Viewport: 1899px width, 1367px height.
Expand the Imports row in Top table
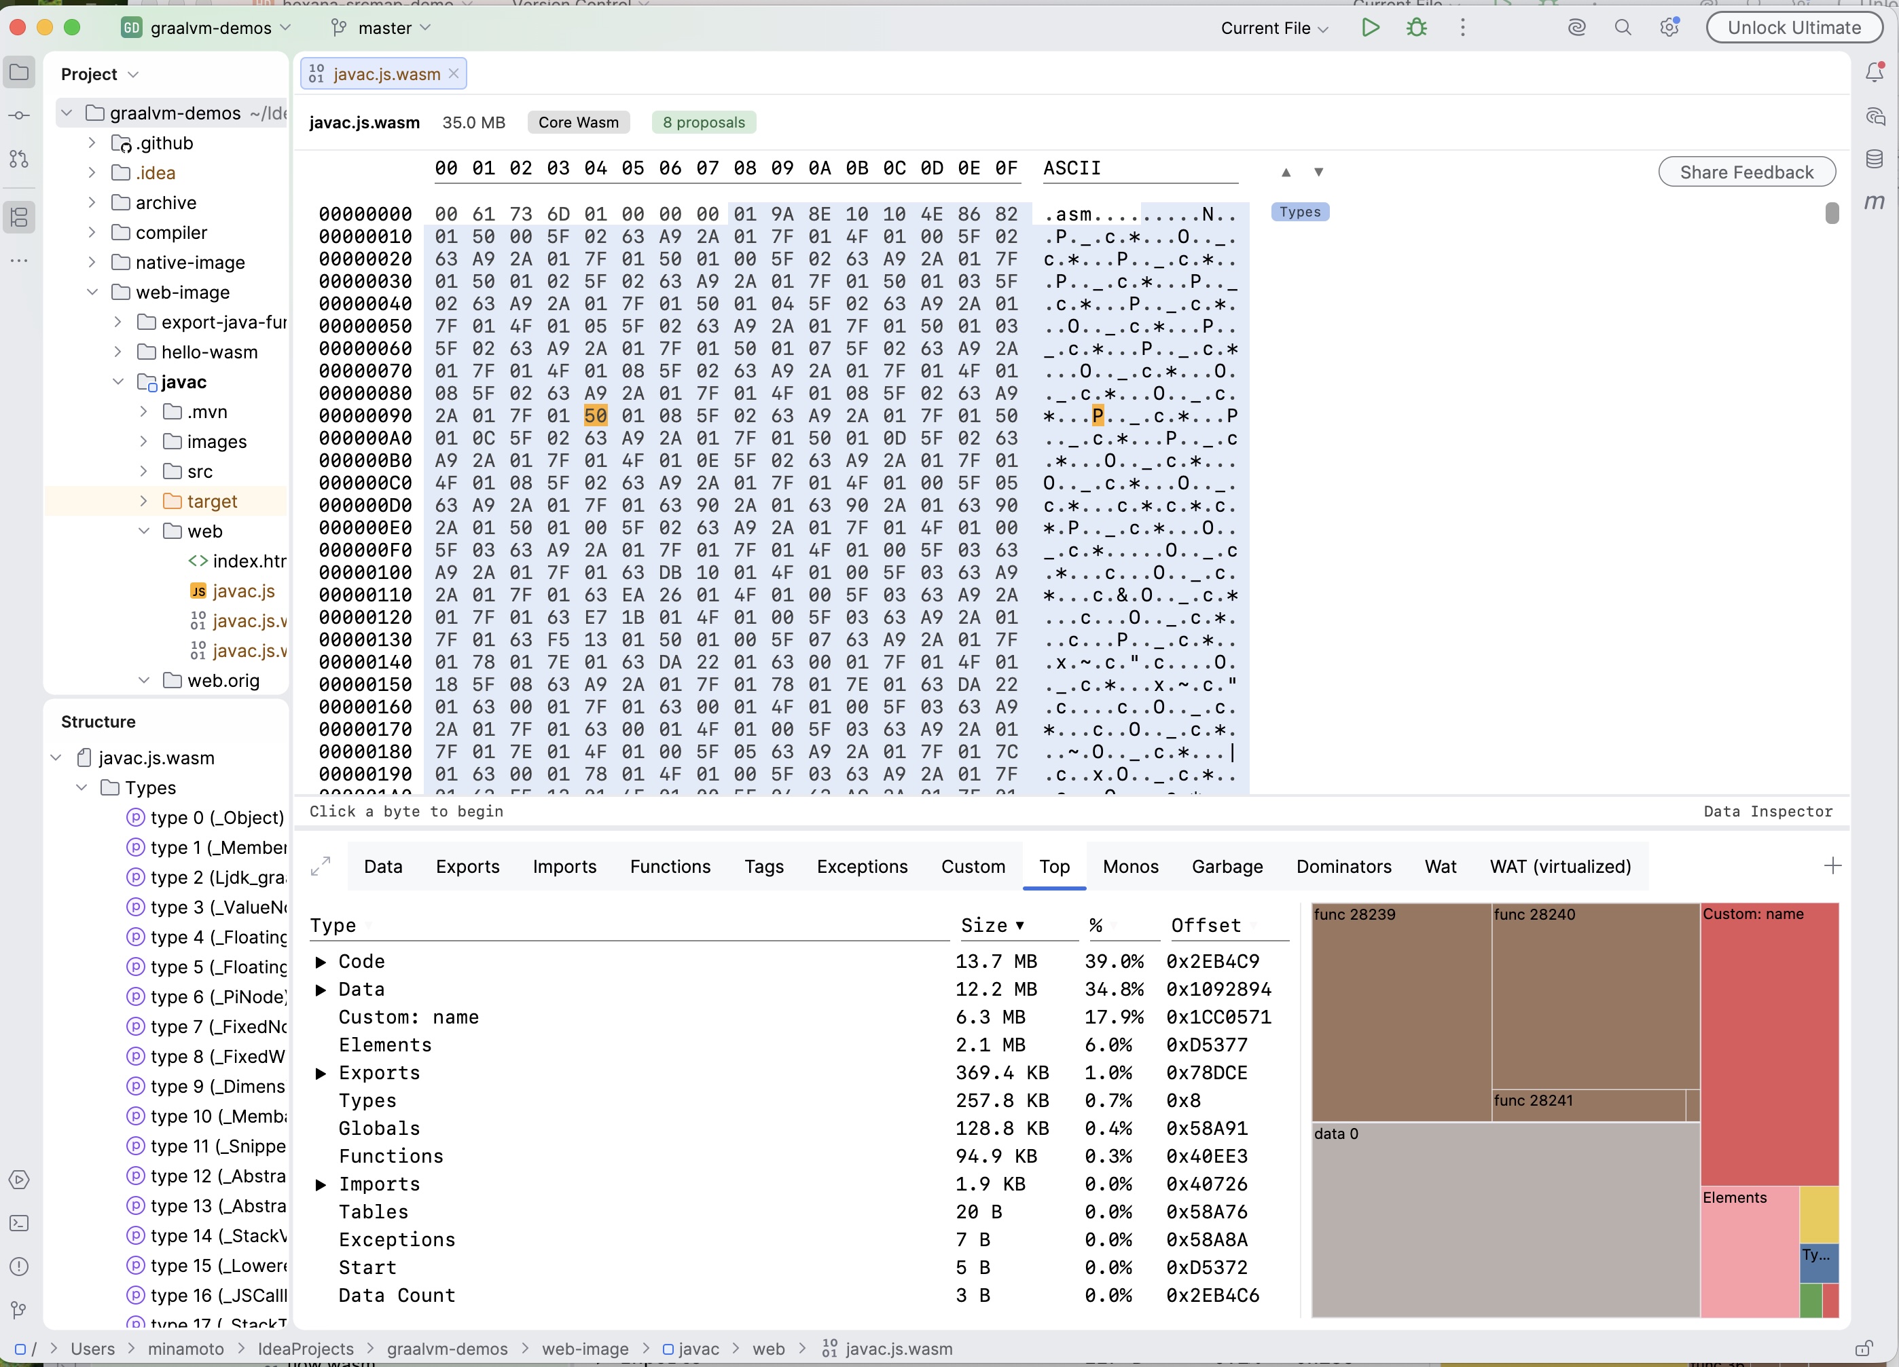(x=321, y=1184)
